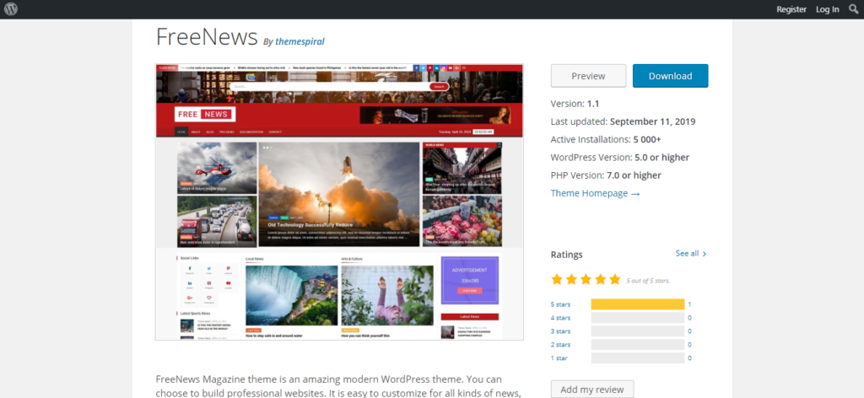Click '5 out of 5 stars.' text
Viewport: 864px width, 398px height.
[648, 281]
